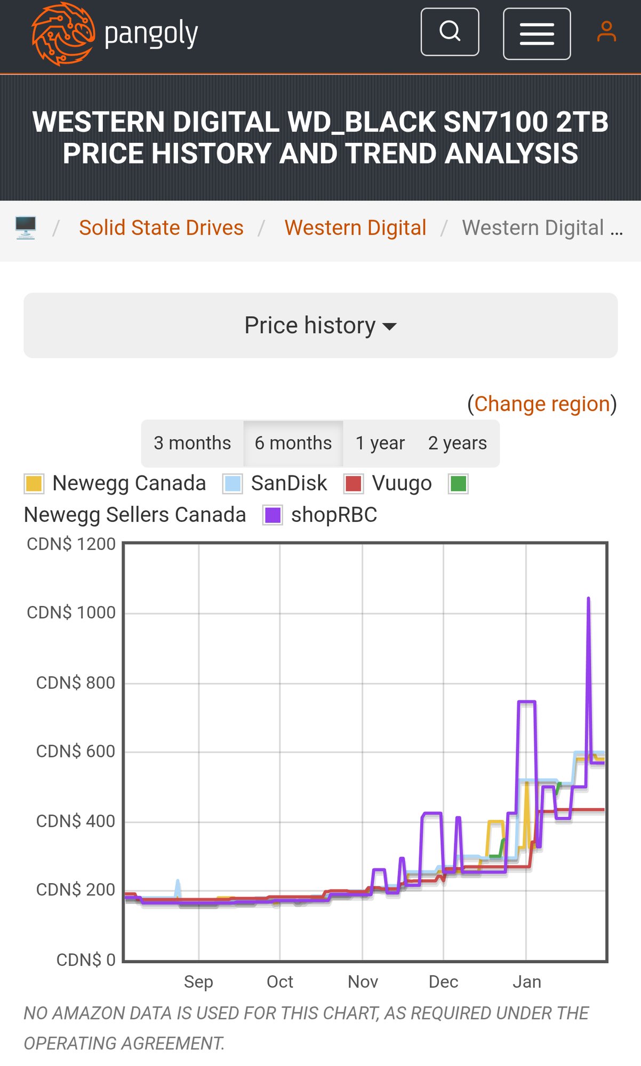Switch to the 1 year range
Viewport: 641px width, 1066px height.
tap(380, 443)
